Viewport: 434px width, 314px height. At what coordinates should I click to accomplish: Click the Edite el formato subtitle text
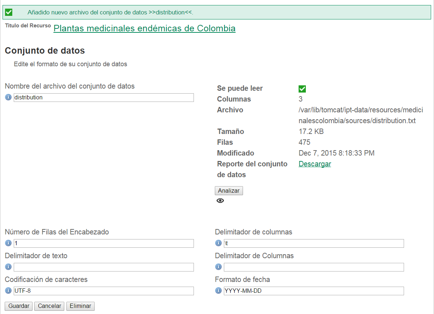point(70,64)
